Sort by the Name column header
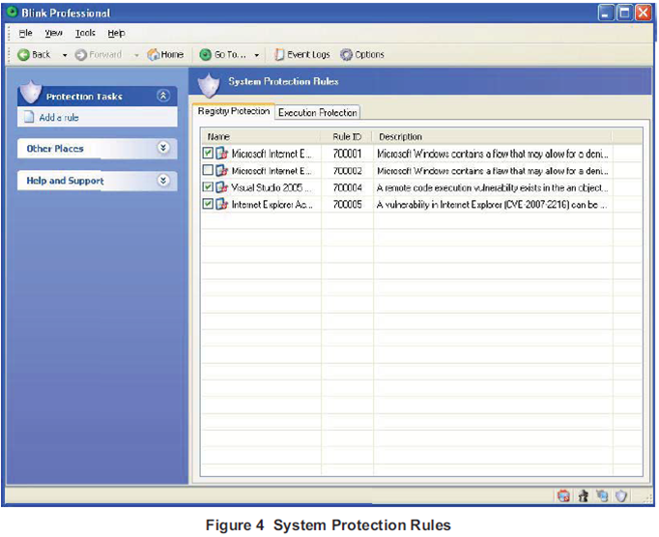The width and height of the screenshot is (659, 537). [261, 136]
